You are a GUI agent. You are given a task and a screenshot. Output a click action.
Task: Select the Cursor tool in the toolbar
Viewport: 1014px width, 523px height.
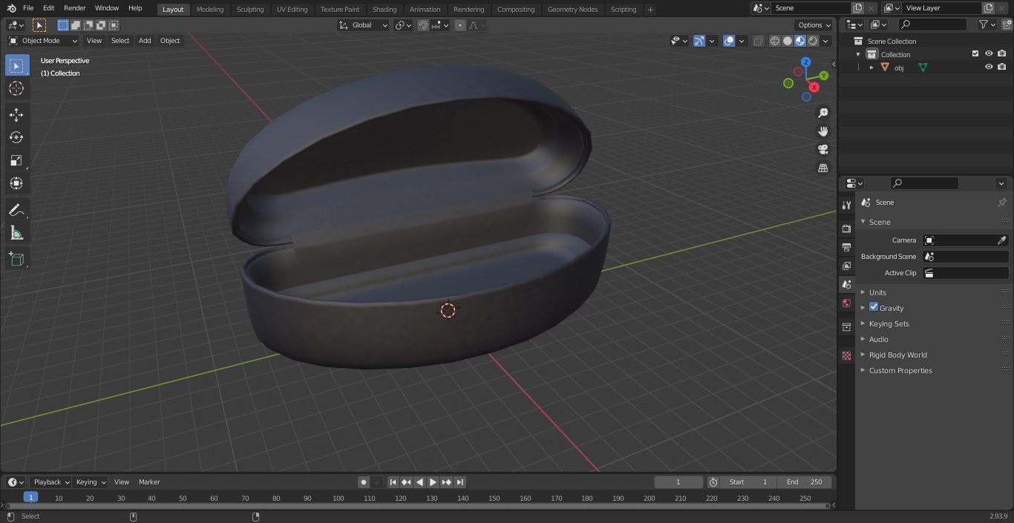(x=16, y=88)
